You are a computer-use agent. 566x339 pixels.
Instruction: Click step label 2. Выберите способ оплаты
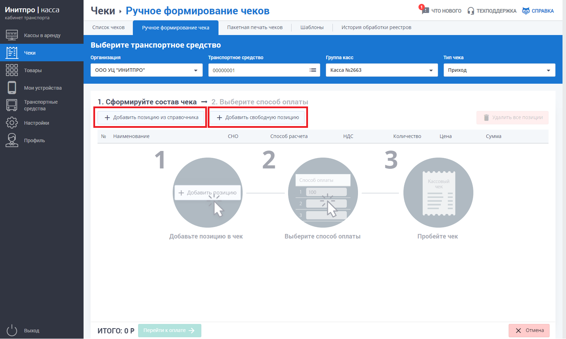point(260,102)
